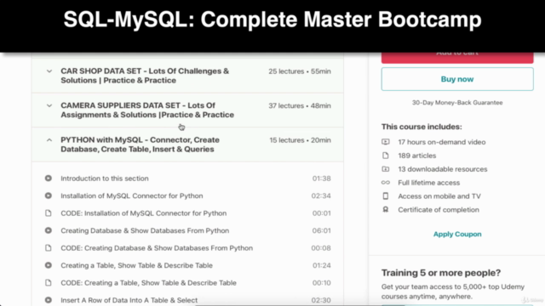Viewport: 545px width, 306px height.
Task: Click the Buy now button
Action: pyautogui.click(x=457, y=79)
